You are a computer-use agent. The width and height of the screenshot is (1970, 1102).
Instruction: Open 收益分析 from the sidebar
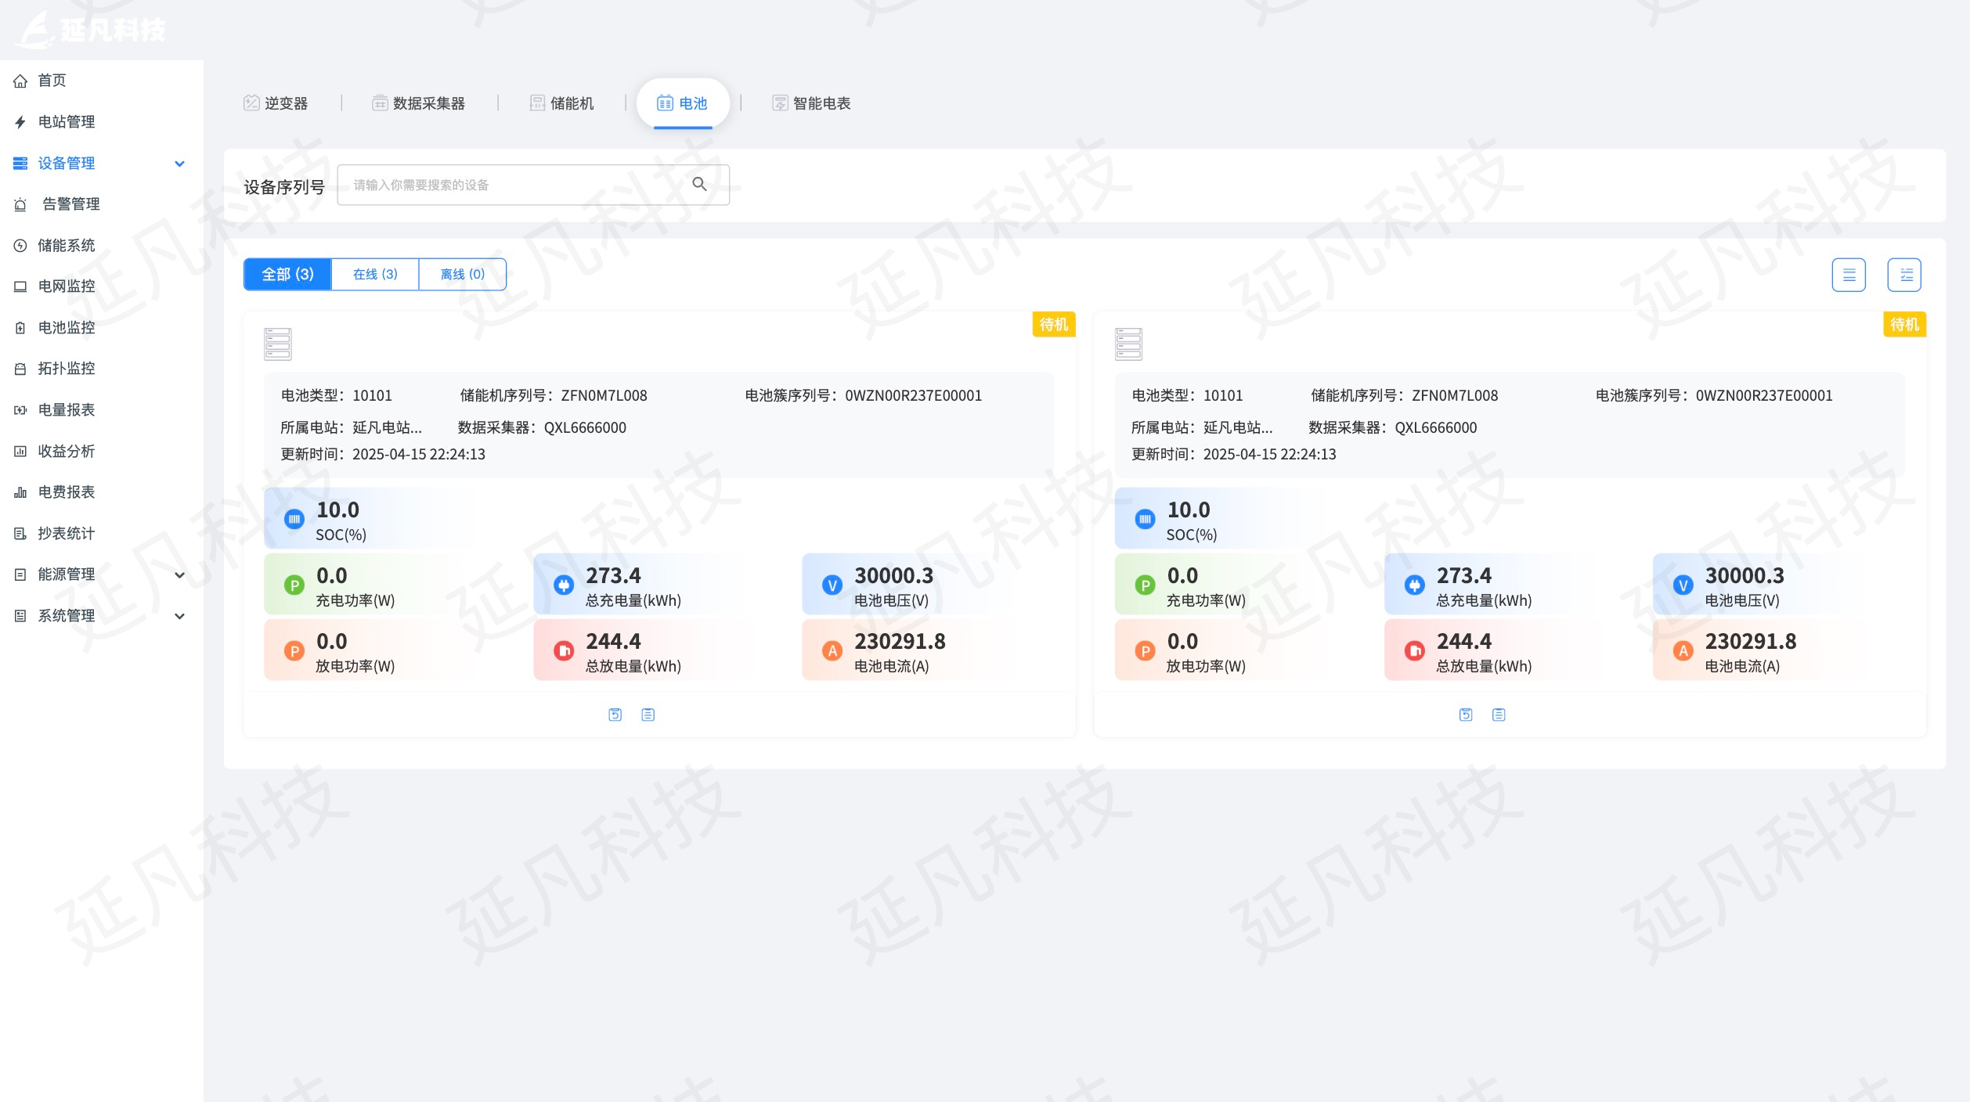pos(67,451)
